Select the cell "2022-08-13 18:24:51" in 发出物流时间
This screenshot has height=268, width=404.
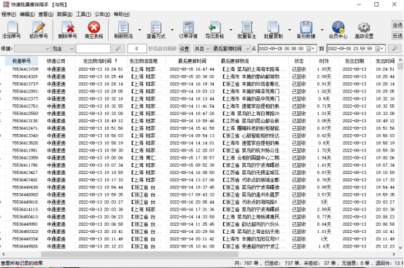[101, 69]
